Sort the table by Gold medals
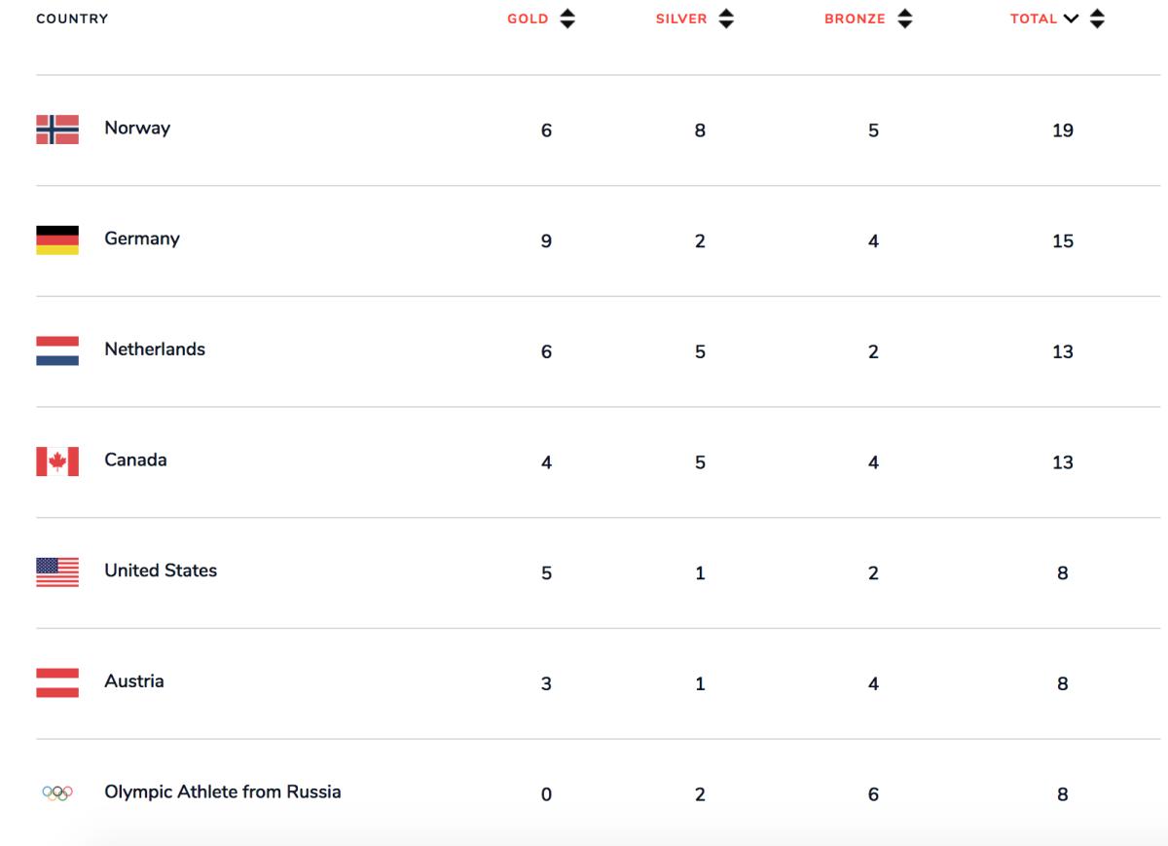 point(529,18)
